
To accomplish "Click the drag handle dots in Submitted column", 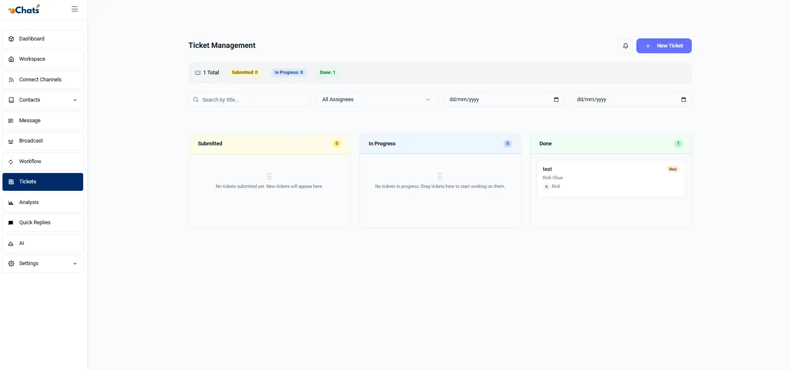I will point(269,176).
